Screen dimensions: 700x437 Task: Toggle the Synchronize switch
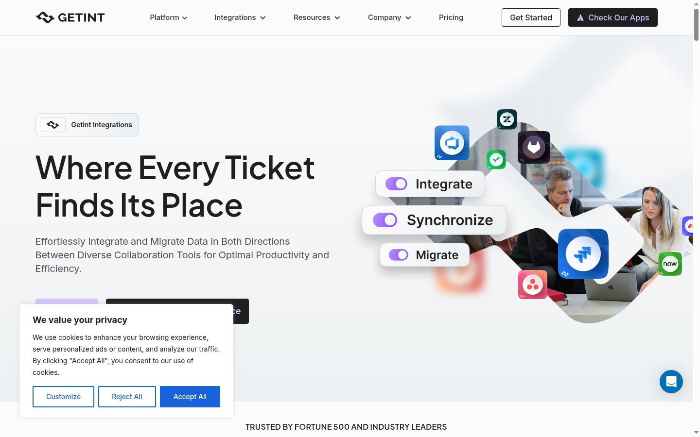385,220
